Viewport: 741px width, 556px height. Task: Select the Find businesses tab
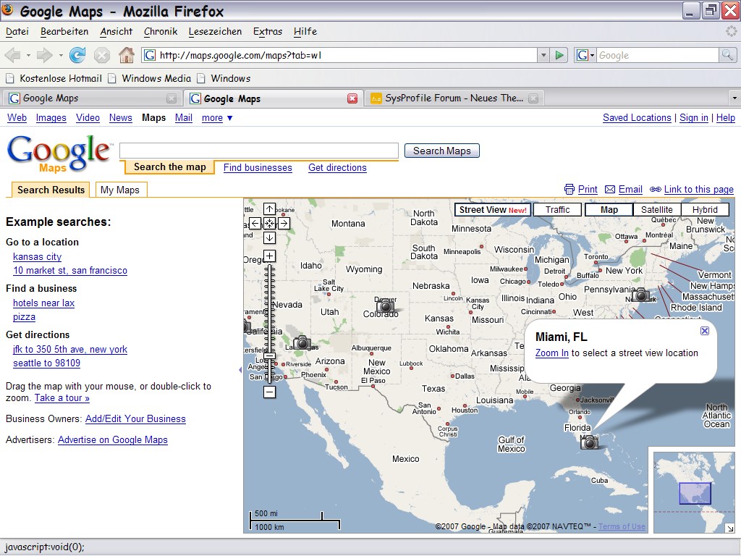click(258, 168)
